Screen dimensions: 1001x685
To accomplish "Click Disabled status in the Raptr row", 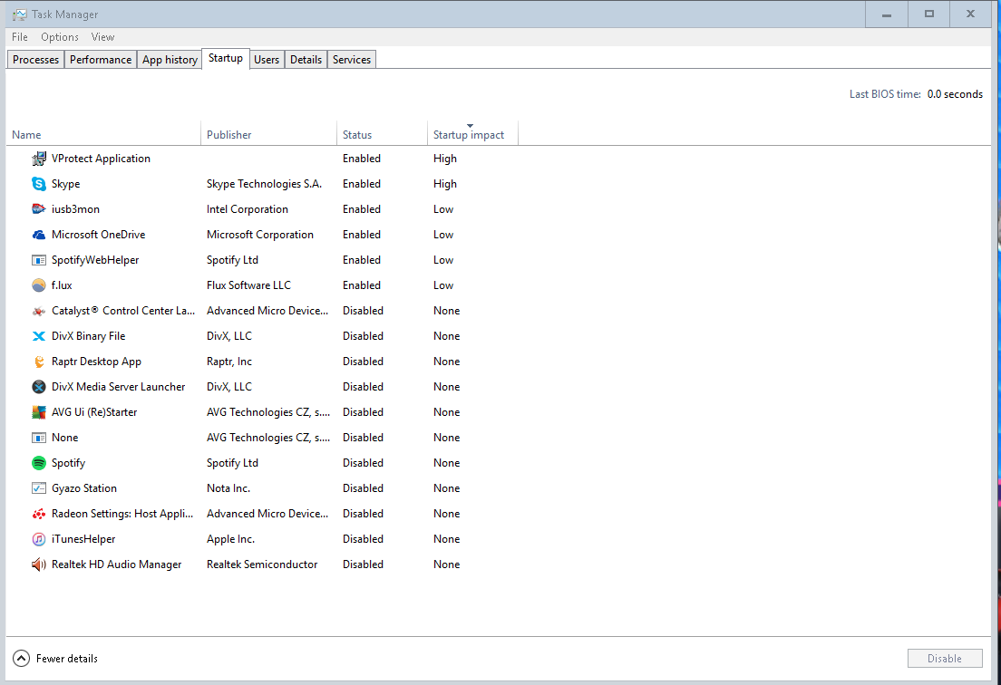I will click(363, 362).
